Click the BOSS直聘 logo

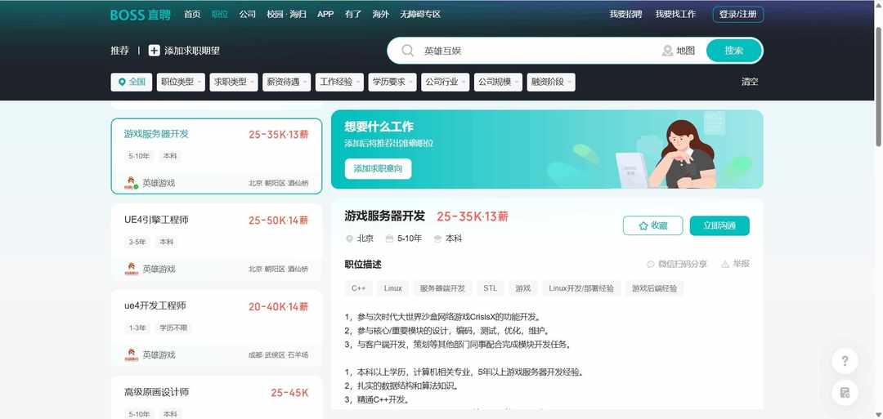pyautogui.click(x=141, y=15)
